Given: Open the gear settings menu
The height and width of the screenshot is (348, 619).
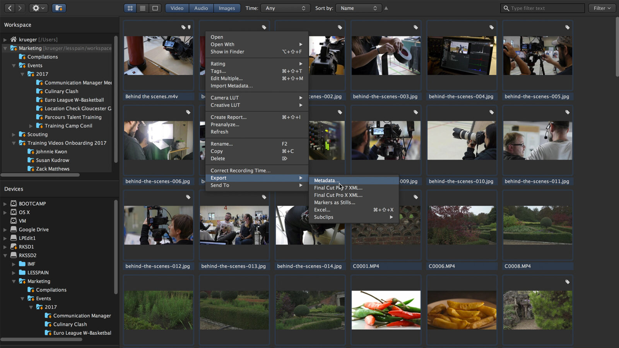Looking at the screenshot, I should tap(38, 8).
